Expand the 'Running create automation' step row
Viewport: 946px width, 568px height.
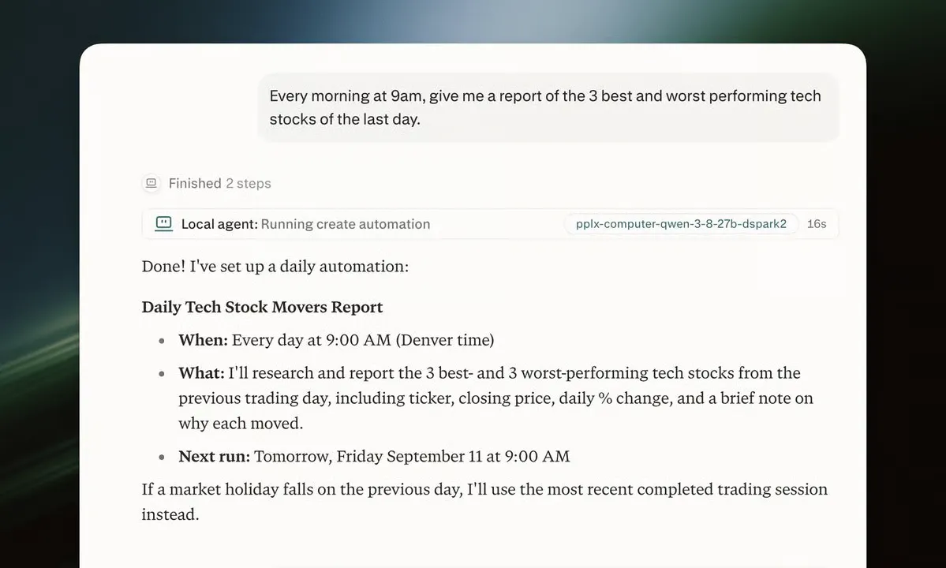[x=490, y=224]
